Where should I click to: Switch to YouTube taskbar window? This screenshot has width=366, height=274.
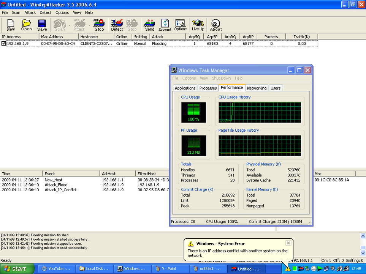(x=56, y=269)
